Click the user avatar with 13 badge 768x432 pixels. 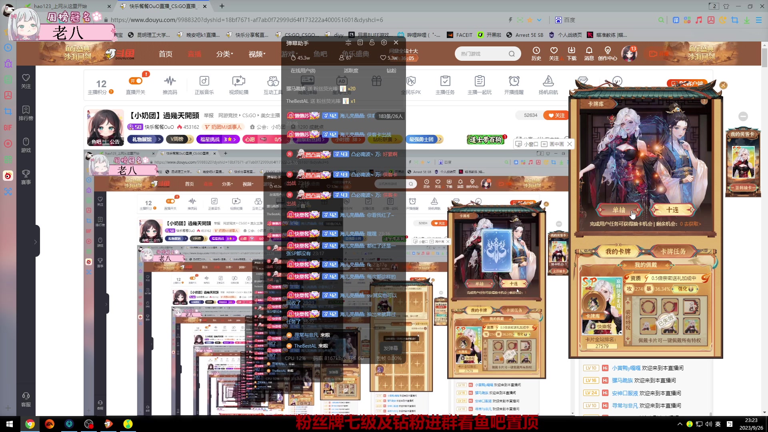tap(629, 54)
